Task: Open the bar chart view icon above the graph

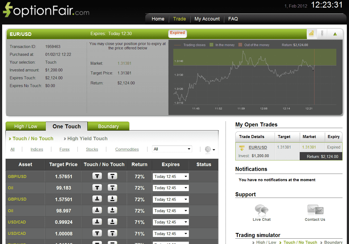Action: (312, 33)
